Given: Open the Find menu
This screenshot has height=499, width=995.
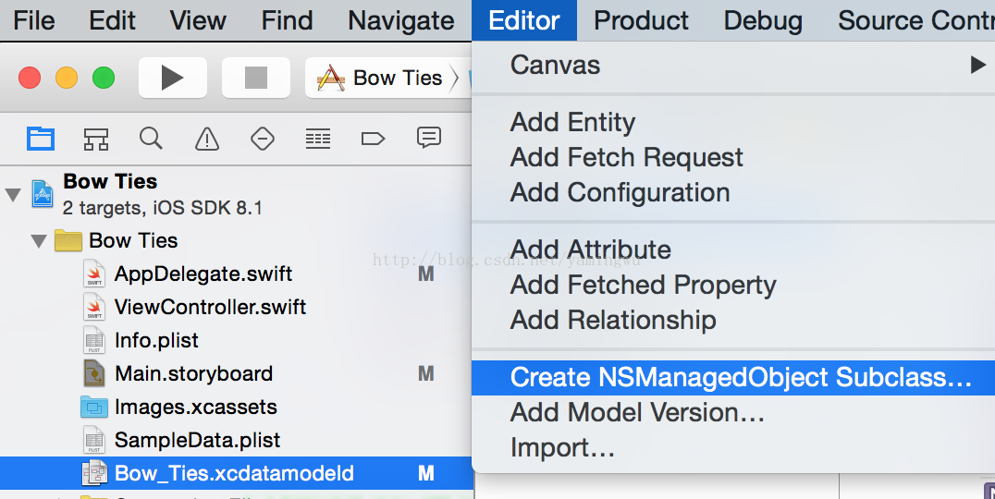Looking at the screenshot, I should [287, 20].
